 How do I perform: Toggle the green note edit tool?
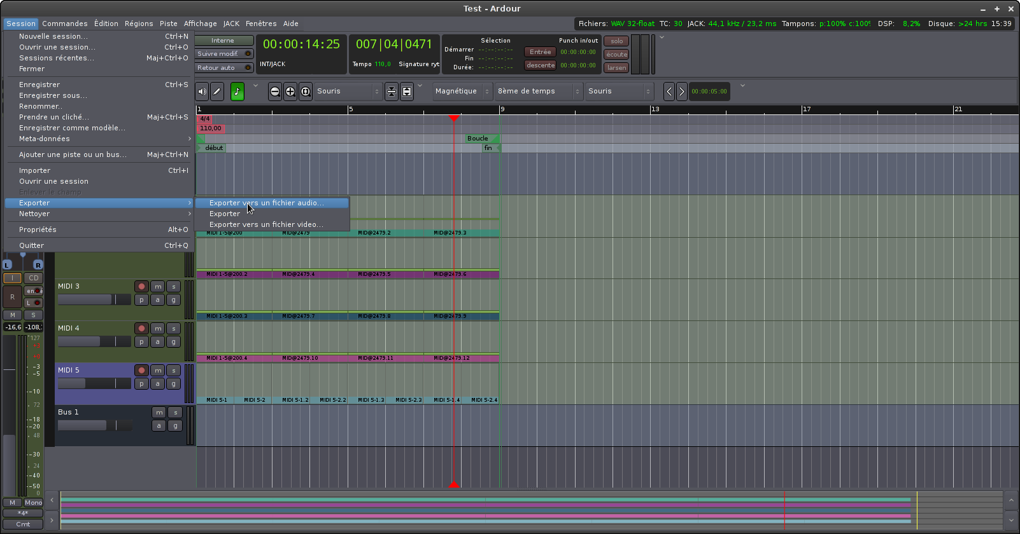pos(237,92)
